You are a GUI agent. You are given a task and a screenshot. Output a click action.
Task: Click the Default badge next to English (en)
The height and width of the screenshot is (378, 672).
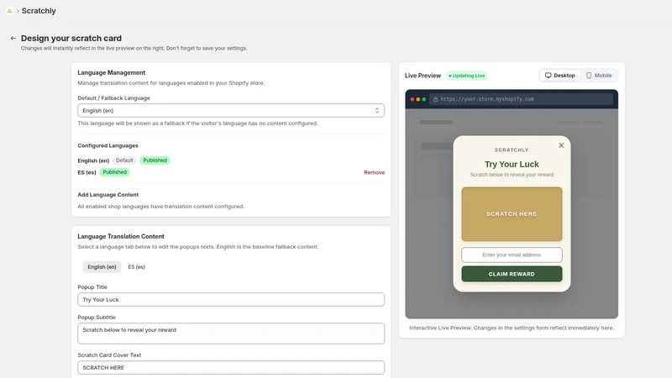click(x=124, y=160)
